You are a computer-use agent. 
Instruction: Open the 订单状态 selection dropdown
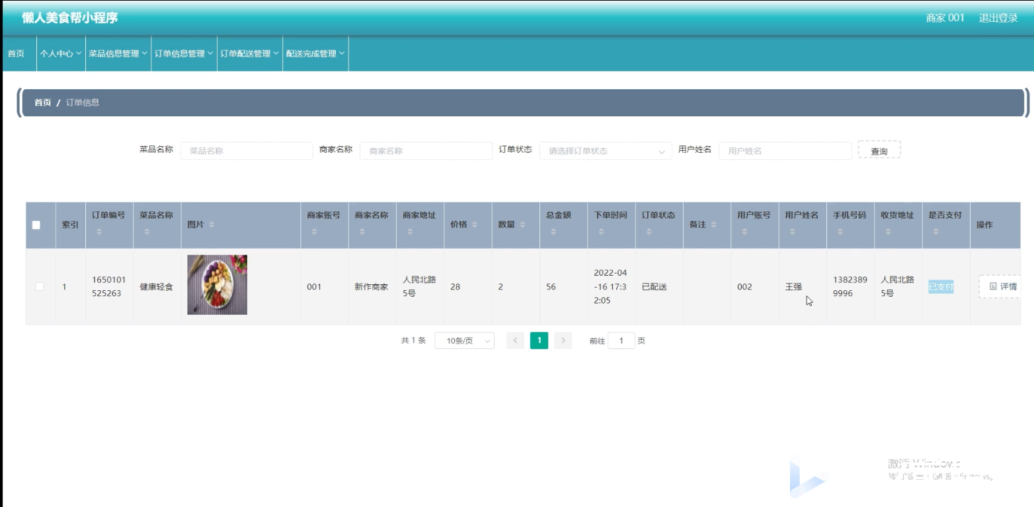[x=606, y=151]
